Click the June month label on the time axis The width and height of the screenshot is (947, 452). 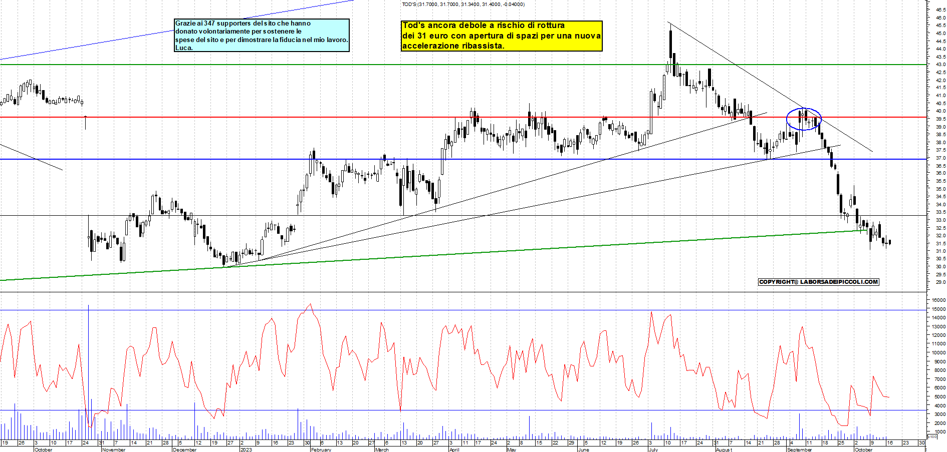tap(583, 449)
